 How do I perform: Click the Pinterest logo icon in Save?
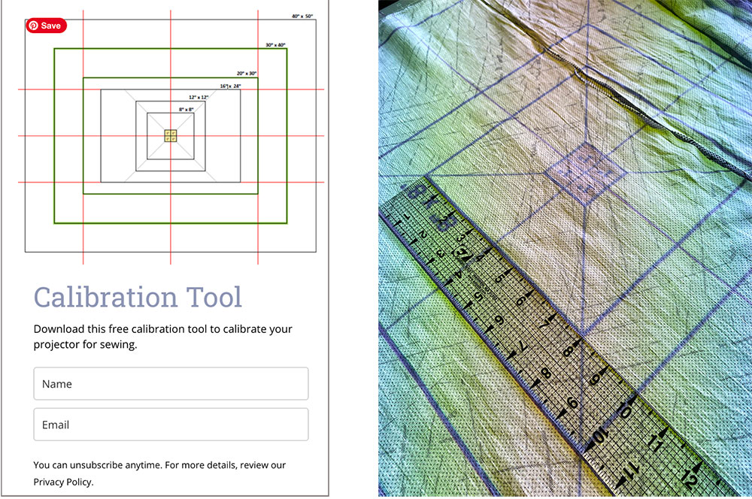34,26
